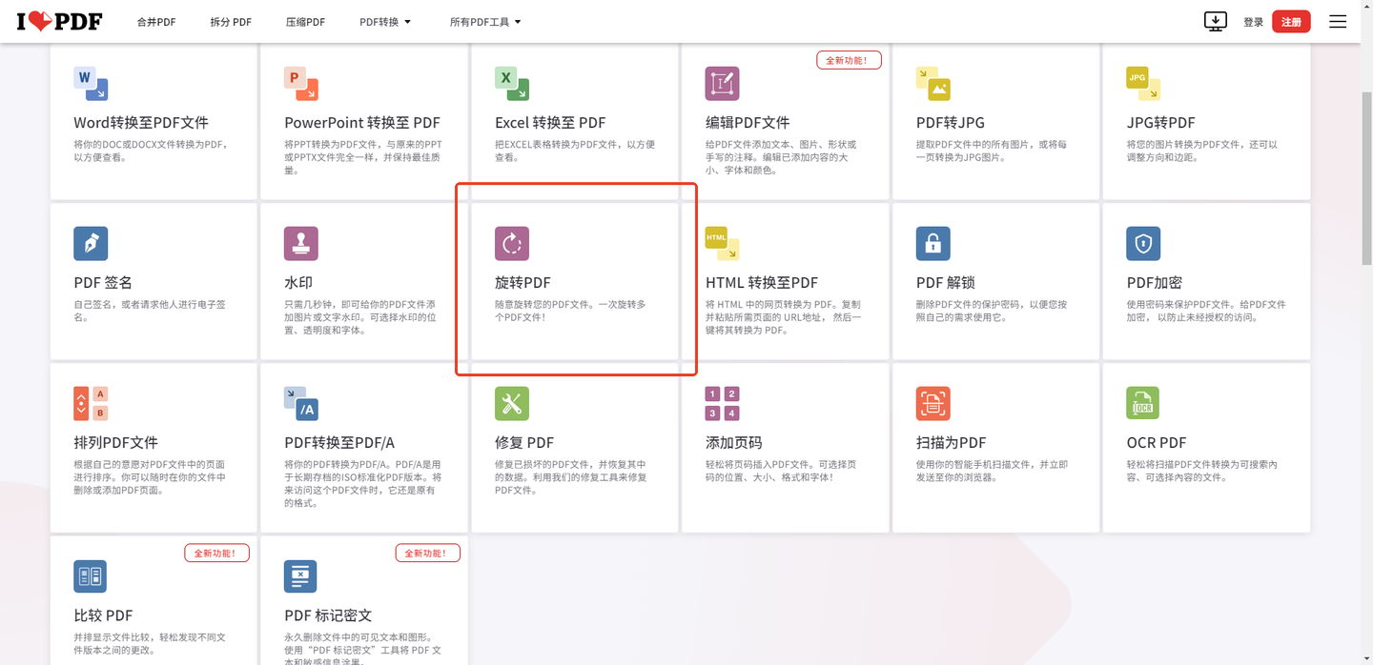
Task: Click the 水印 description text
Action: (362, 317)
